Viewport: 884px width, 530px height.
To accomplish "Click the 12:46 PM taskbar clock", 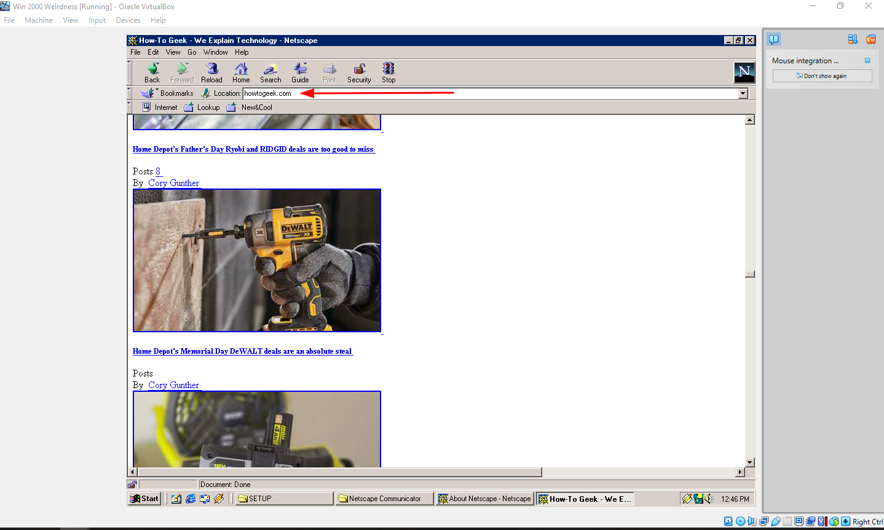I will point(735,499).
